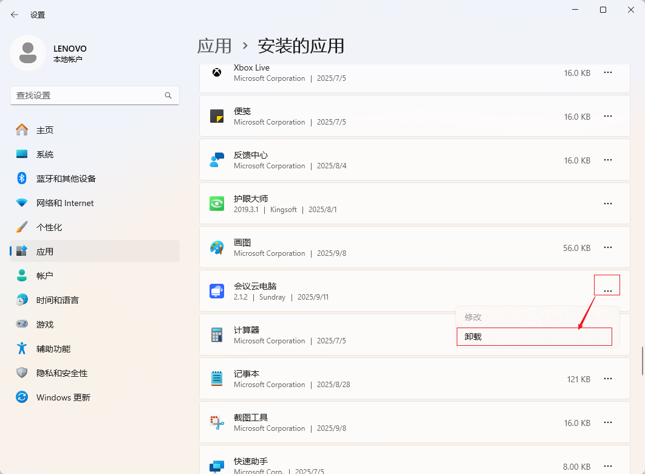This screenshot has width=645, height=474.
Task: Click the back arrow in Settings
Action: (x=15, y=15)
